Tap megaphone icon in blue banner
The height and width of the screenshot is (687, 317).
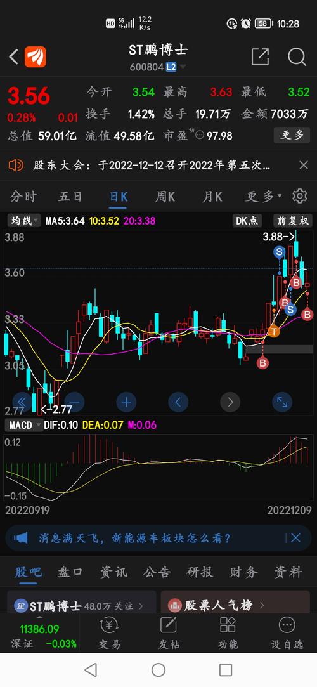click(x=20, y=537)
